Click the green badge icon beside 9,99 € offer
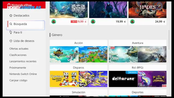174x98 pixels. click(54, 22)
